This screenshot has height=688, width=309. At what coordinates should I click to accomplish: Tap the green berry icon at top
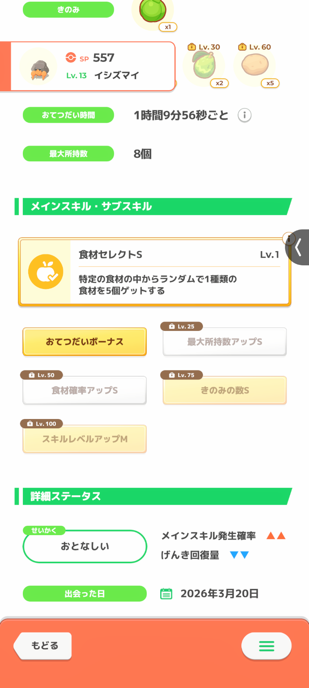coord(153,11)
